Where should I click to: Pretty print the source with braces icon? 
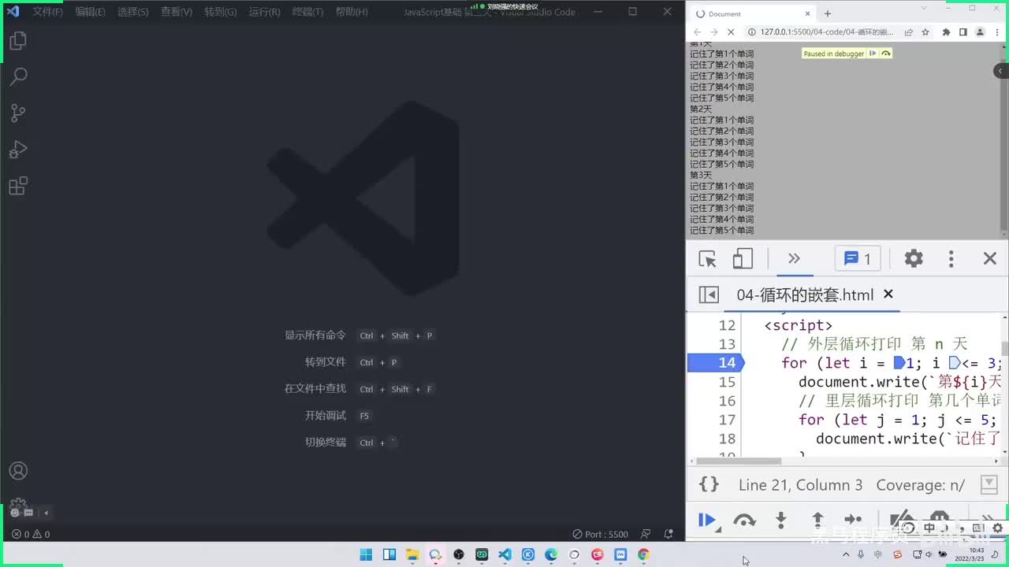(709, 485)
